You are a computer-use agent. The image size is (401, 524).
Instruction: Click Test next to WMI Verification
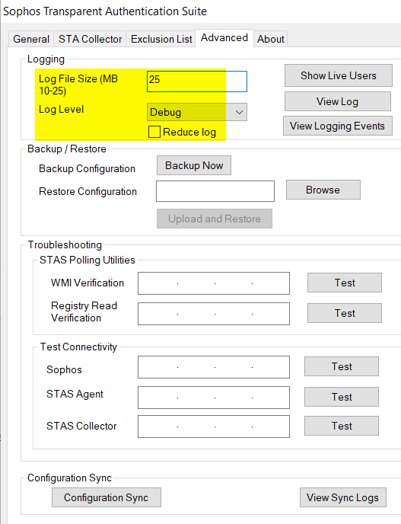tap(345, 283)
